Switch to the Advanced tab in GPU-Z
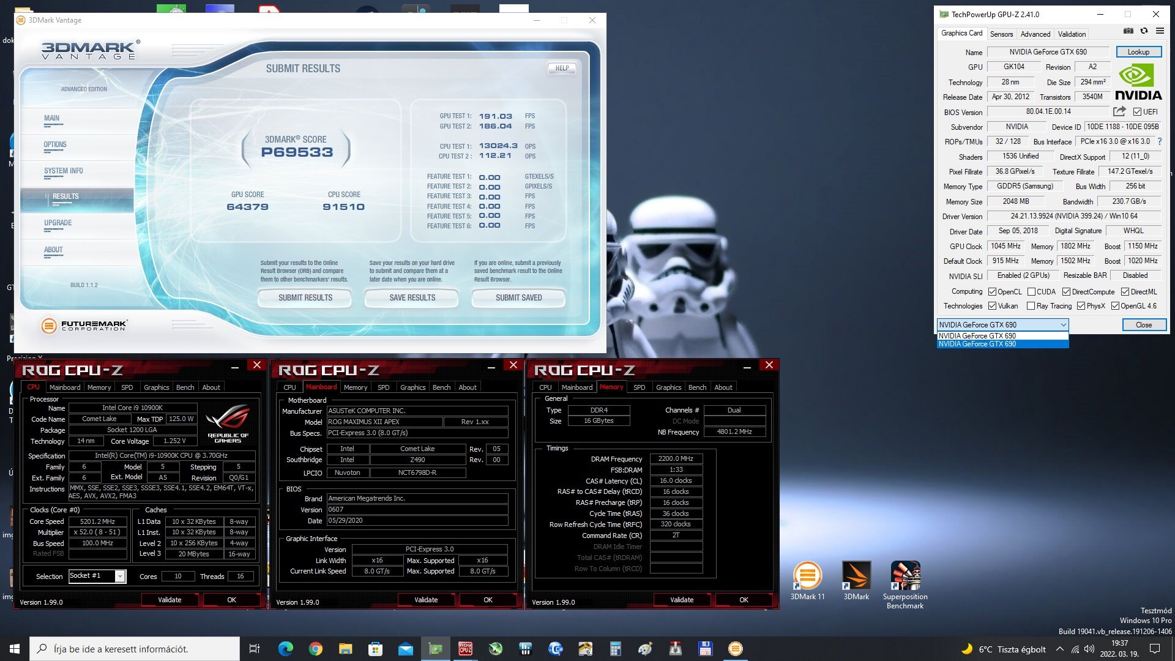Image resolution: width=1175 pixels, height=661 pixels. point(1035,34)
